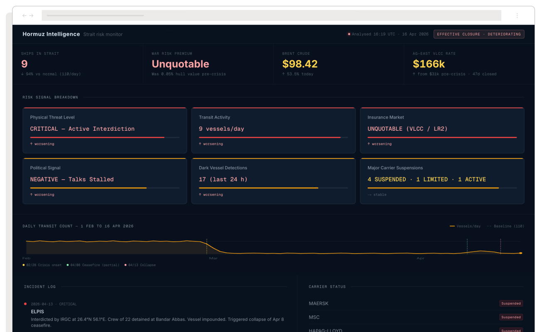
Task: Click the red live-analysis dot beside the timestamp
Action: pyautogui.click(x=349, y=34)
